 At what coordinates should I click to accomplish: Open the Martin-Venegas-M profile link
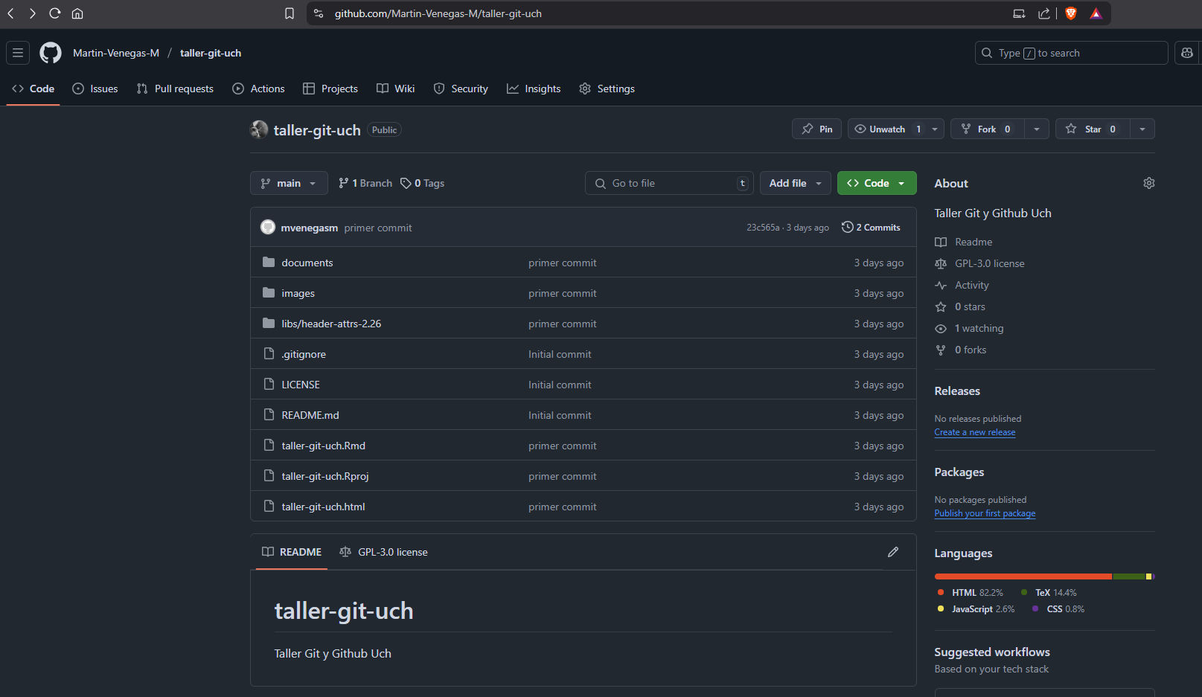point(116,53)
